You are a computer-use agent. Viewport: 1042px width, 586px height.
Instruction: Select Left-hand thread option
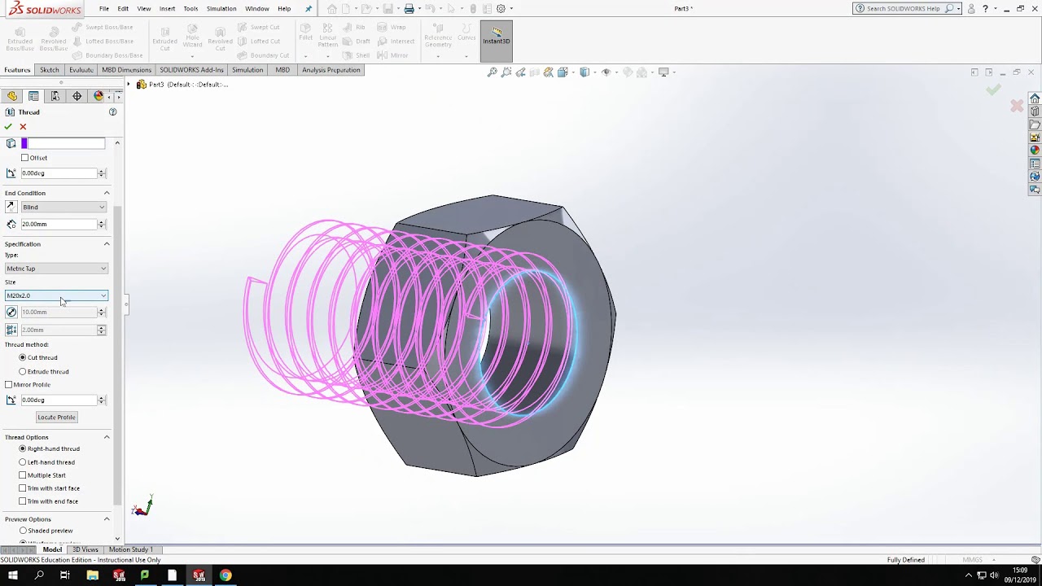(x=23, y=462)
